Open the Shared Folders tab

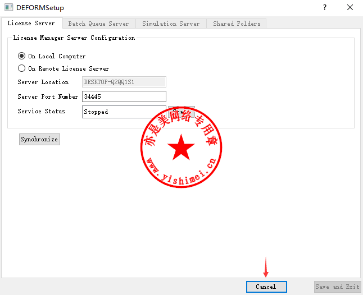coord(237,24)
